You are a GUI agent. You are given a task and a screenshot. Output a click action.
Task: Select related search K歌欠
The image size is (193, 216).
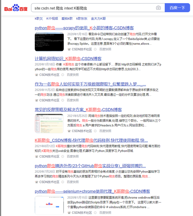click(x=39, y=19)
